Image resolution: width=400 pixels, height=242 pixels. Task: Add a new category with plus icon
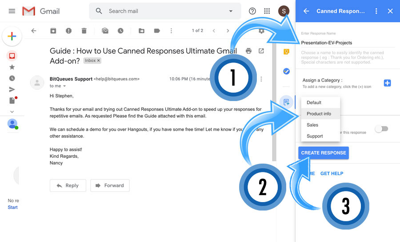tap(387, 83)
